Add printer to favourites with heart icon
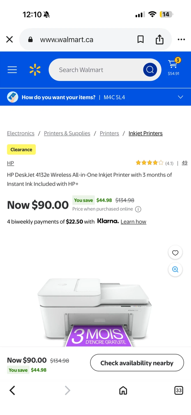This screenshot has height=415, width=191. click(175, 252)
